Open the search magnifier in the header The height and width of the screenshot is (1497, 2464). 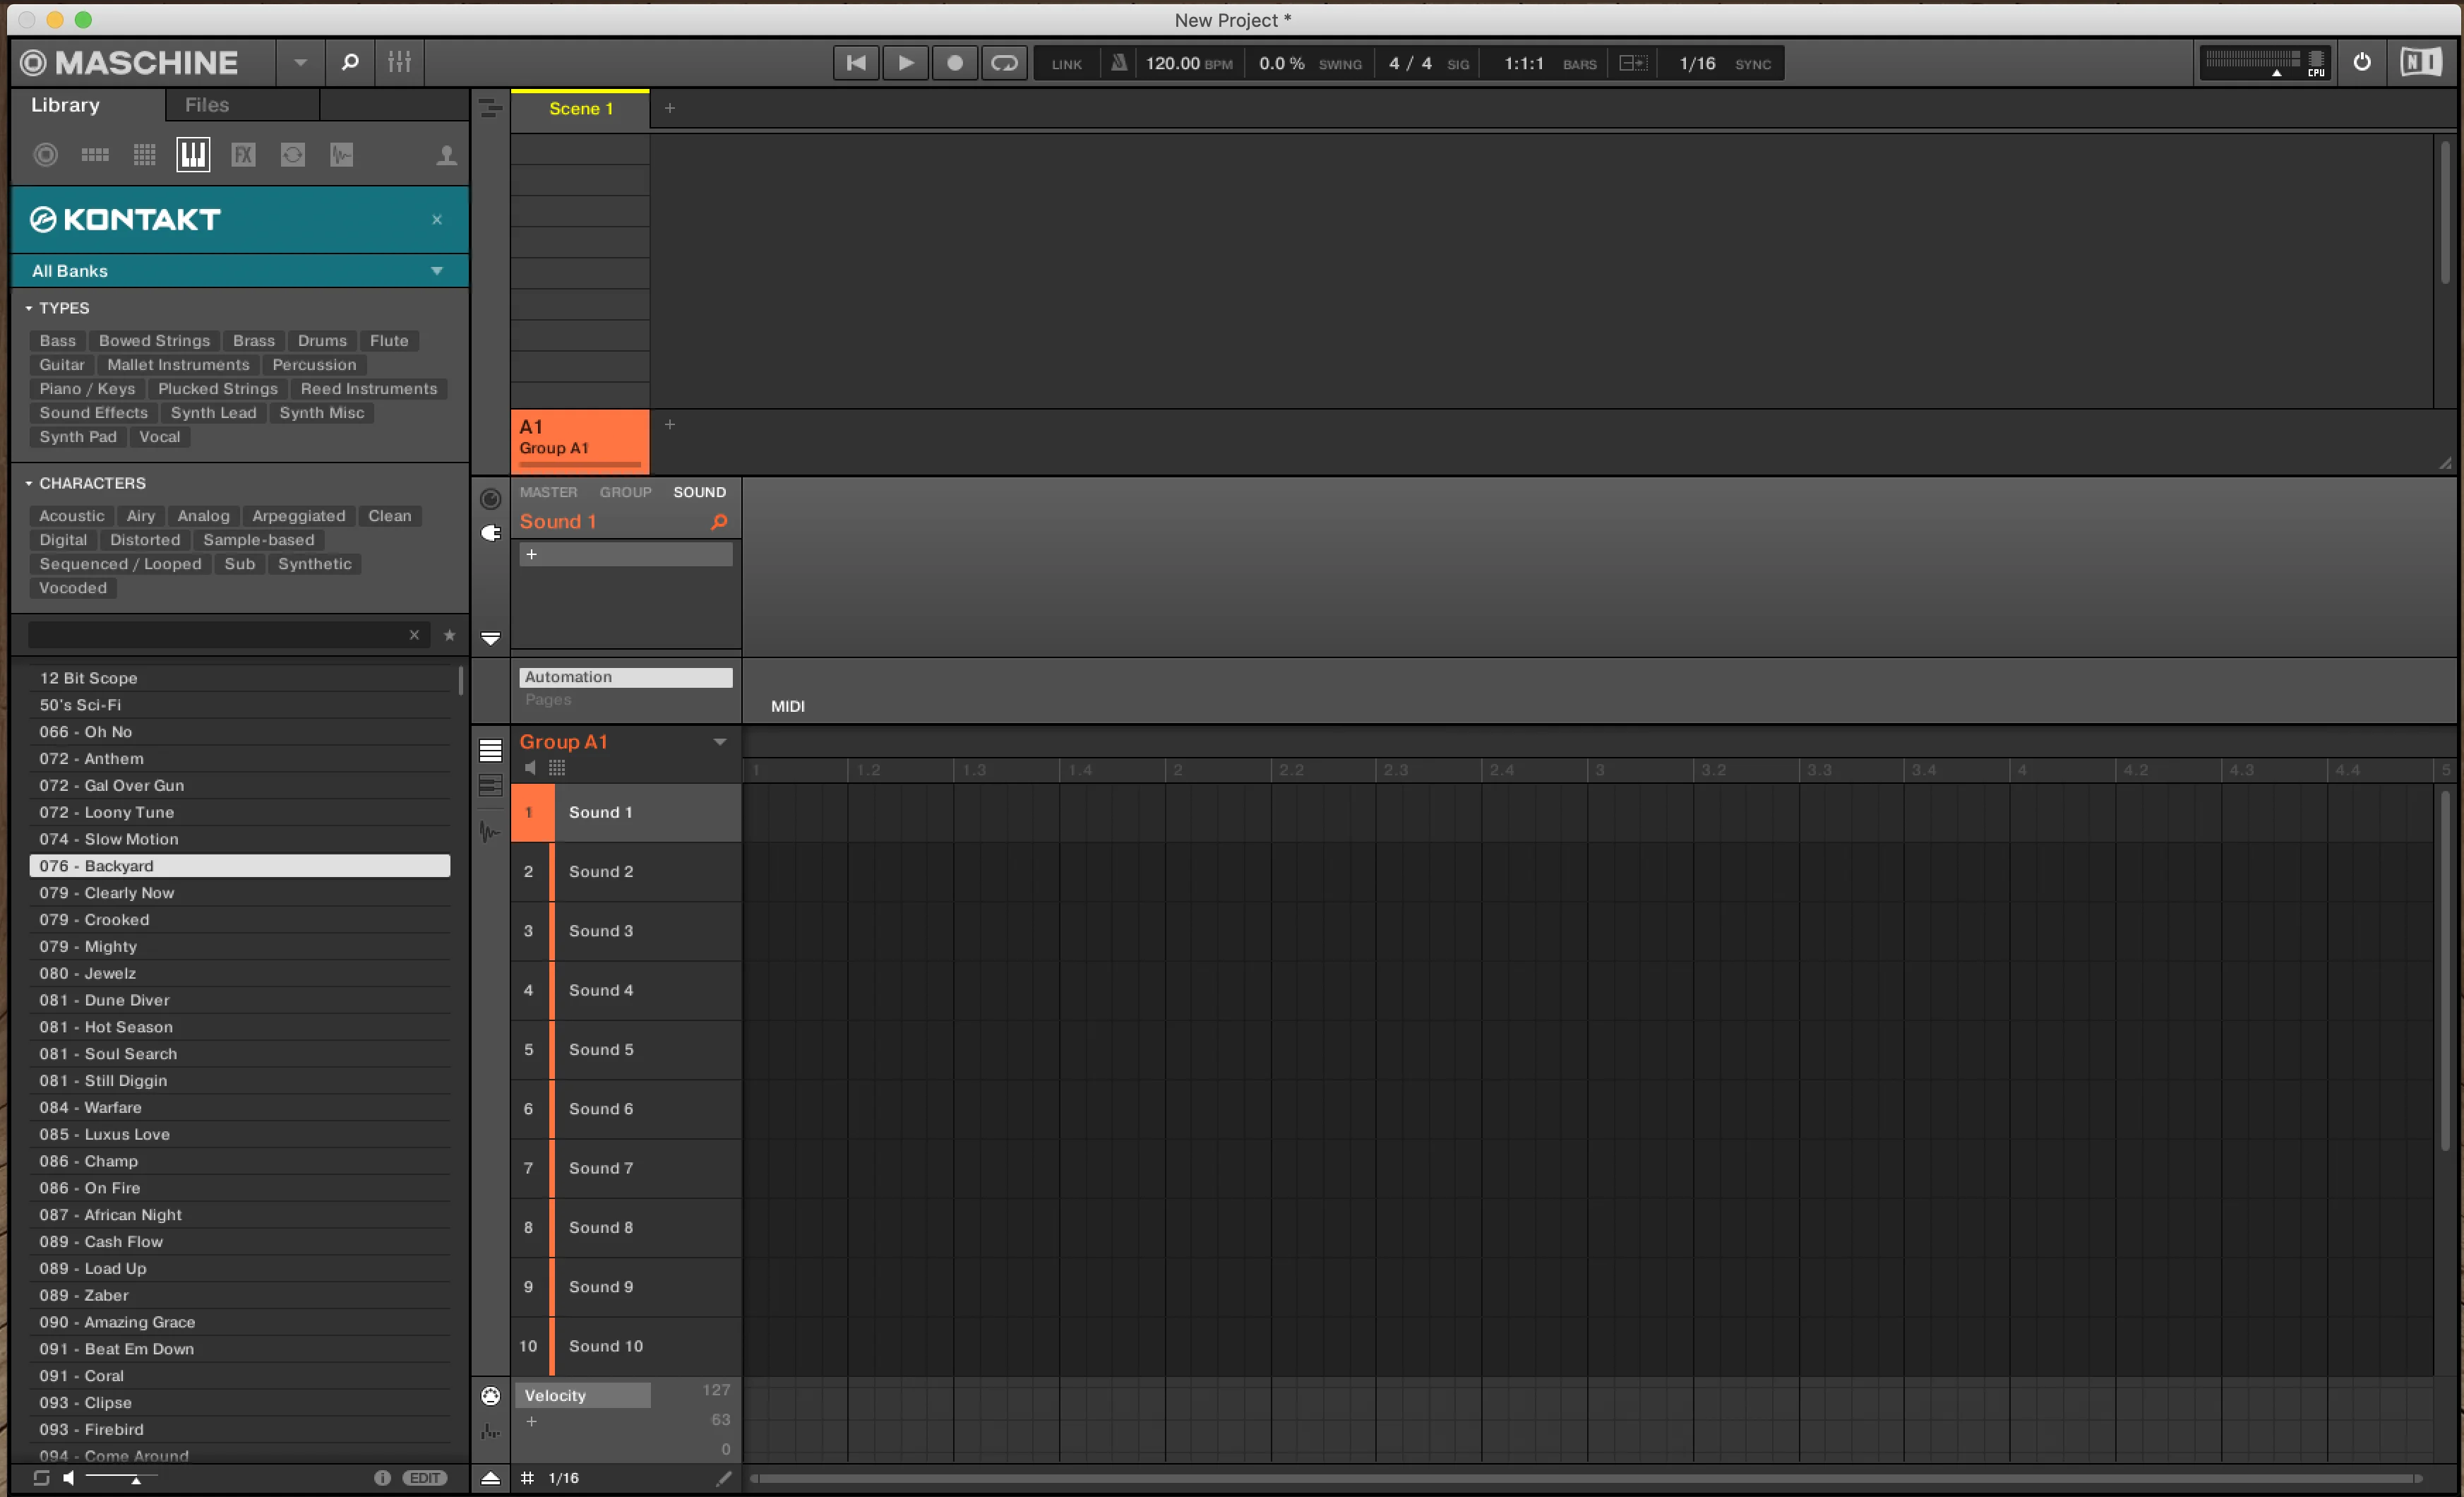pos(350,63)
